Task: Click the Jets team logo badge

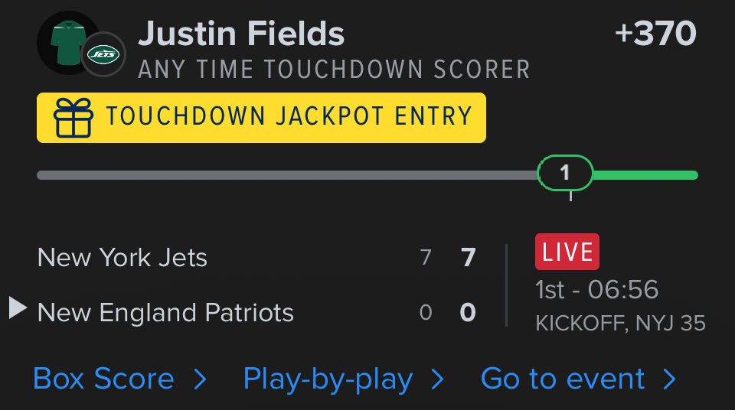Action: pyautogui.click(x=103, y=54)
